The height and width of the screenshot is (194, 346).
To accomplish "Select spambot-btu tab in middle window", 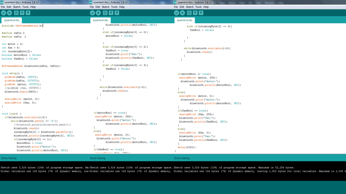I will point(101,20).
